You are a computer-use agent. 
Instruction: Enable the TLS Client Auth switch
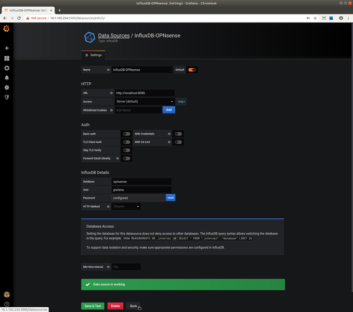pos(126,142)
